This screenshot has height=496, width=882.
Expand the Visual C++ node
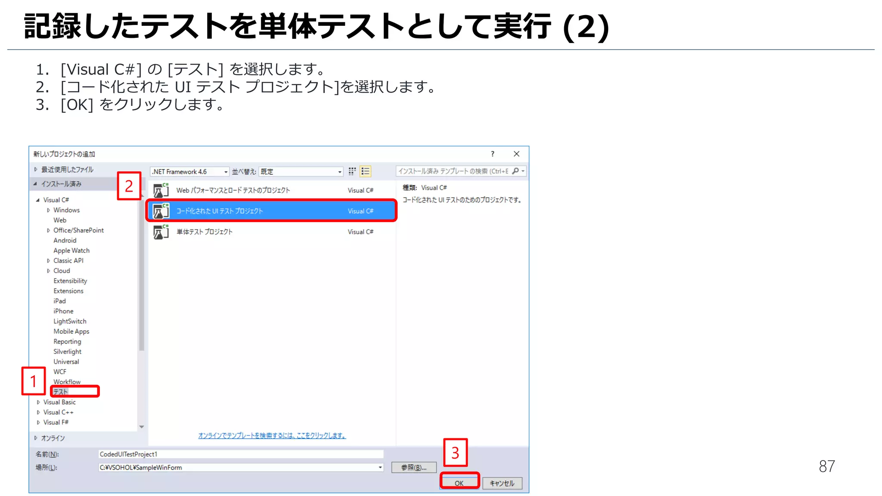tap(38, 412)
